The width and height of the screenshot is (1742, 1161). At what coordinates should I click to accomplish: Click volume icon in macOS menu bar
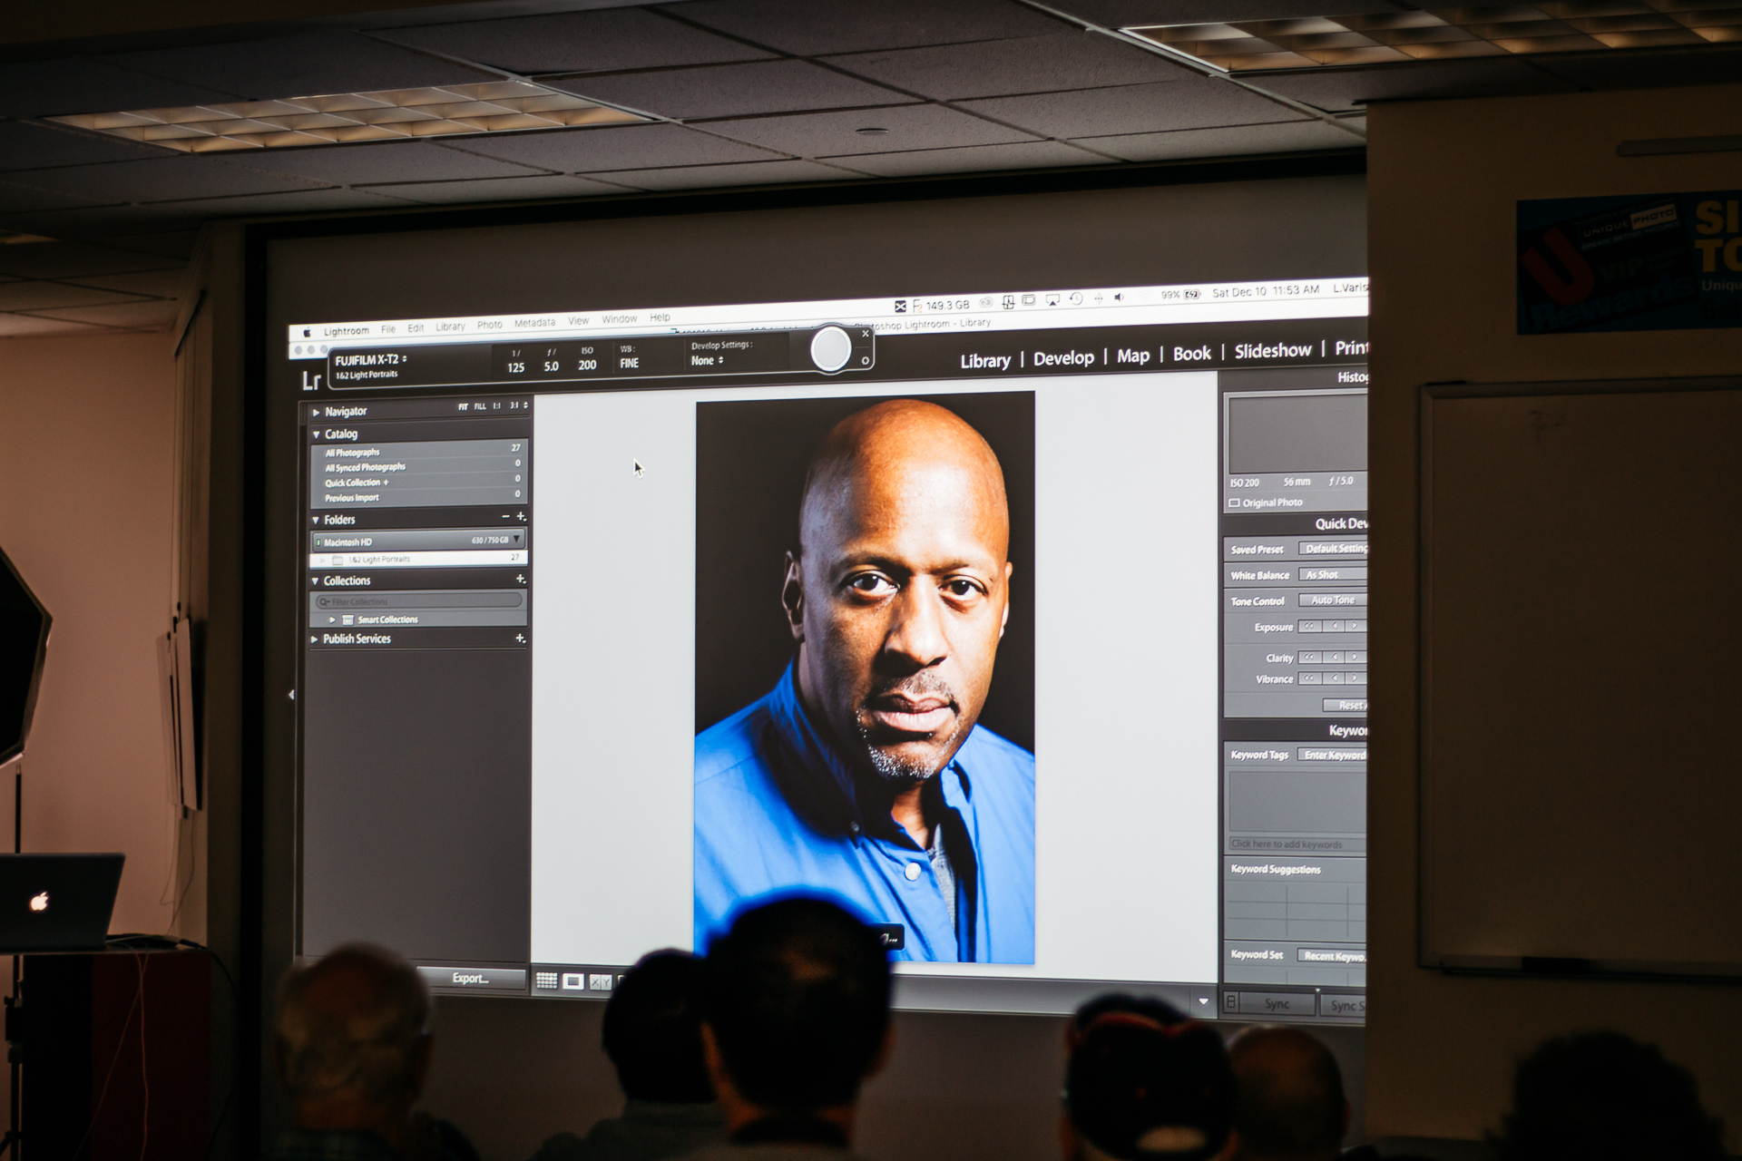1119,297
